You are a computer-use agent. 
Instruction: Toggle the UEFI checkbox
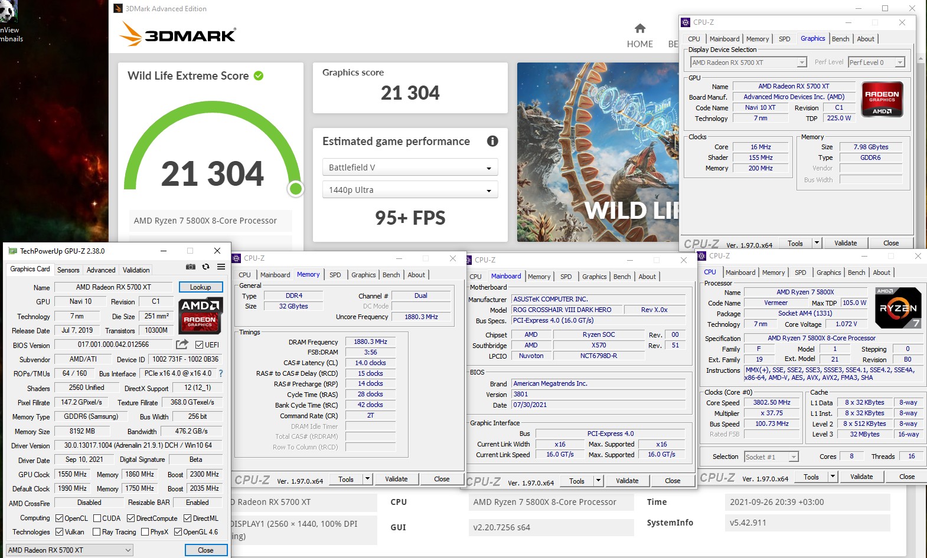[199, 345]
